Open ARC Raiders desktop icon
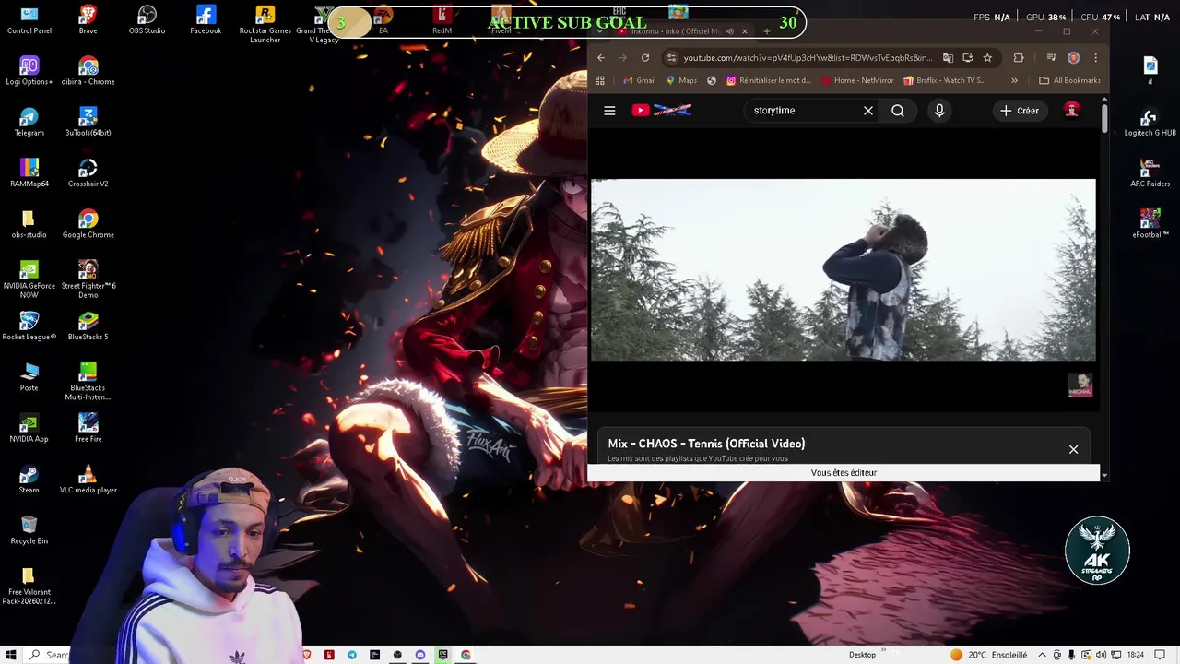 coord(1150,172)
